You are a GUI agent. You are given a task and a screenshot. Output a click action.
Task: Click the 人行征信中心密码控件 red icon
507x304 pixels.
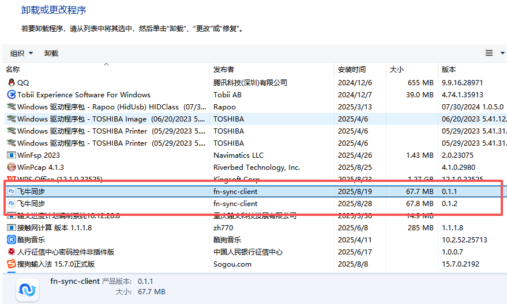[12, 252]
